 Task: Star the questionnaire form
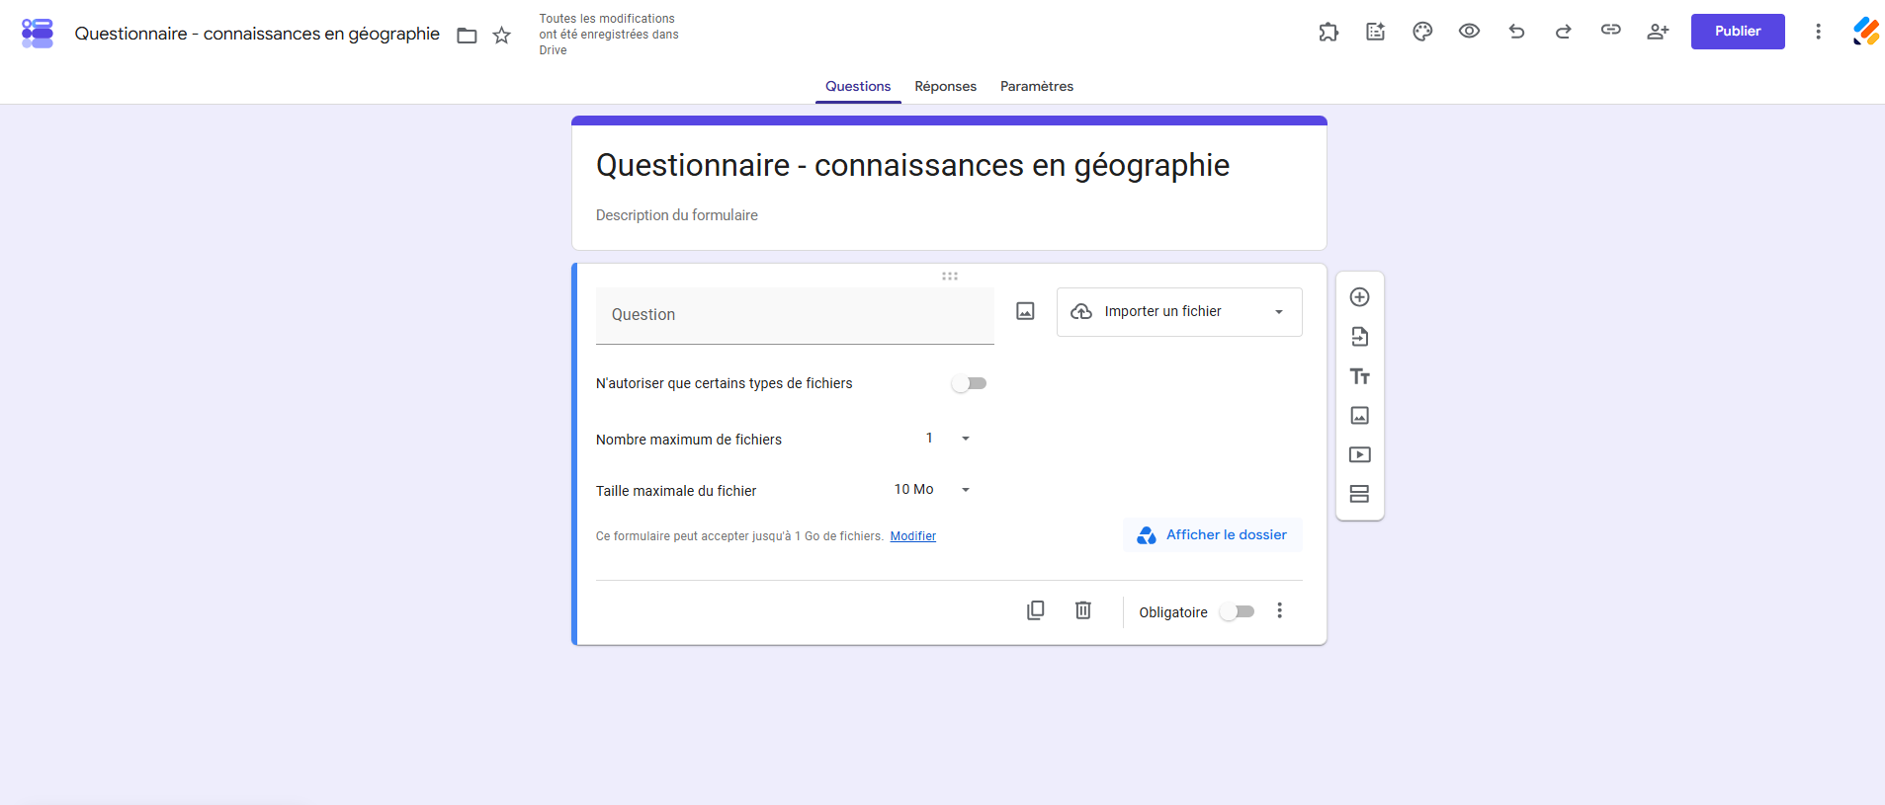[x=502, y=36]
